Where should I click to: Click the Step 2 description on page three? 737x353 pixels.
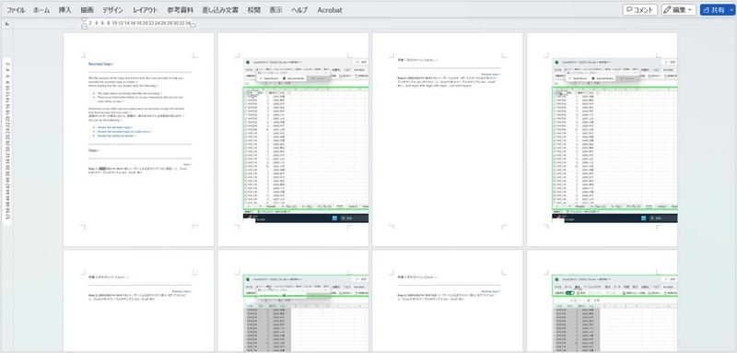point(447,82)
